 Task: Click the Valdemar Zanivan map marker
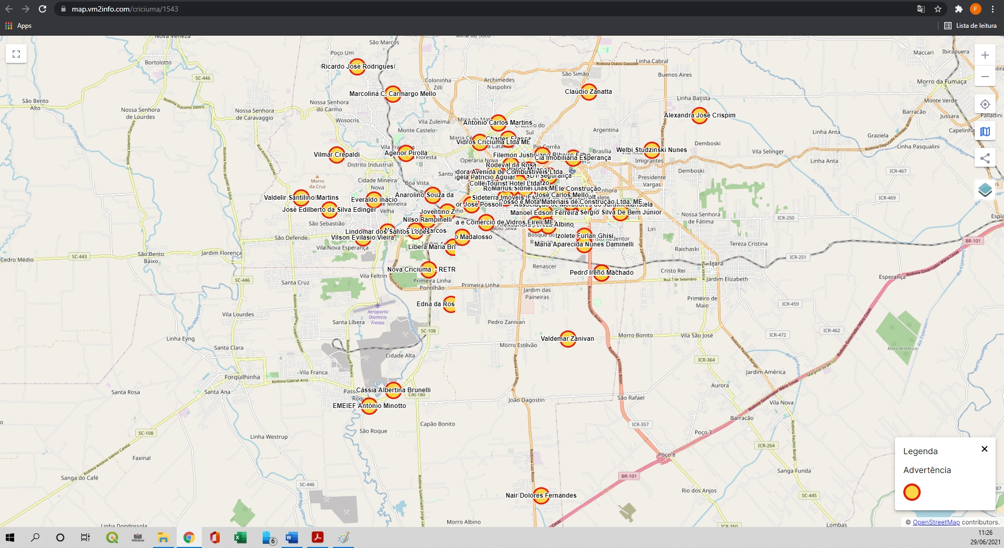click(567, 339)
